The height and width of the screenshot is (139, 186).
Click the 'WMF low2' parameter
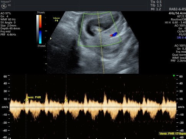click(x=179, y=58)
